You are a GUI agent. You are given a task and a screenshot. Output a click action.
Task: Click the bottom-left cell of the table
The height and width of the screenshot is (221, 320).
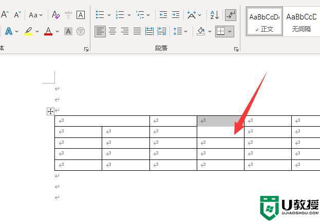coord(79,165)
